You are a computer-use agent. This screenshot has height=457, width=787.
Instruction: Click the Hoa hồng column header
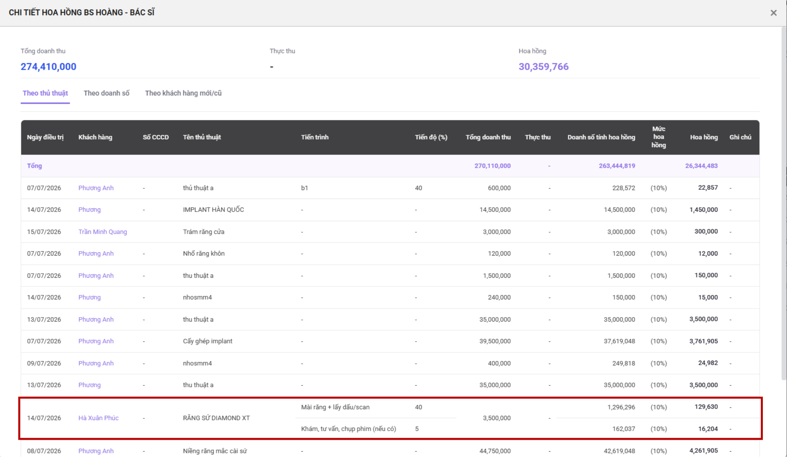(x=704, y=137)
